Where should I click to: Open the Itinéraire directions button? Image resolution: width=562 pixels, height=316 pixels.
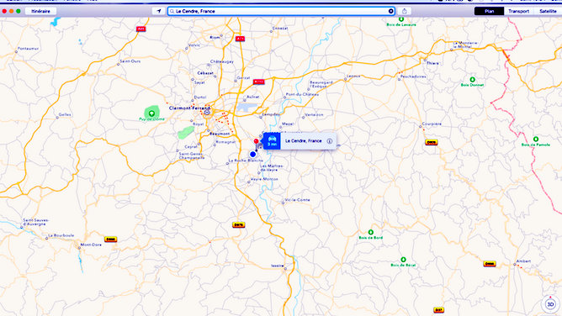pos(41,11)
